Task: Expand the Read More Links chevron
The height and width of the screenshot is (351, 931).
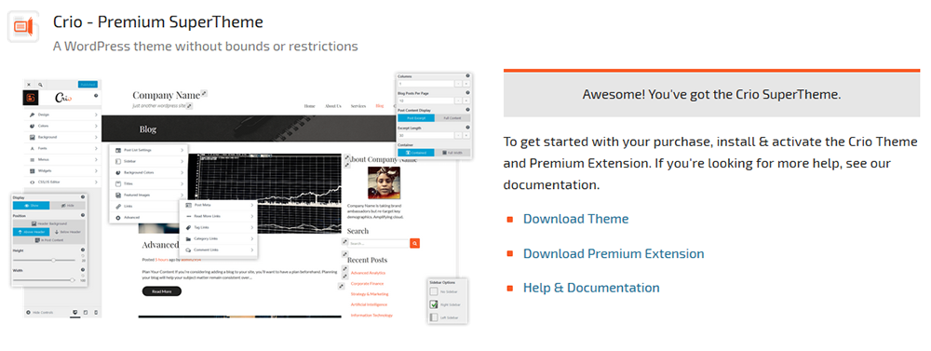Action: coord(252,216)
